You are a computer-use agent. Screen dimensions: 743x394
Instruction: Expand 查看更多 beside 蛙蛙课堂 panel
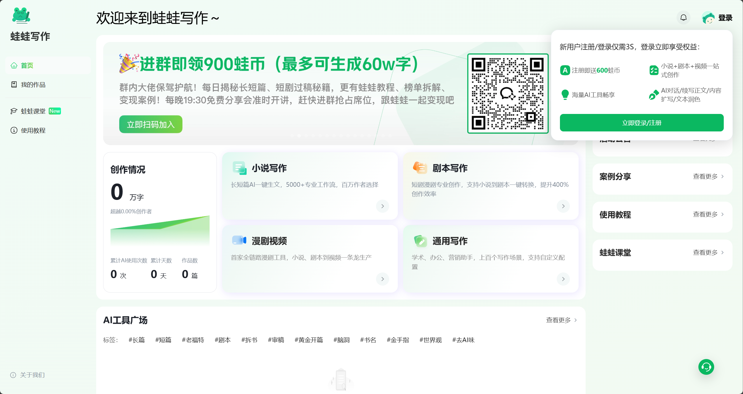707,252
